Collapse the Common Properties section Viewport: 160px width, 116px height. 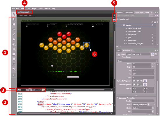117,98
